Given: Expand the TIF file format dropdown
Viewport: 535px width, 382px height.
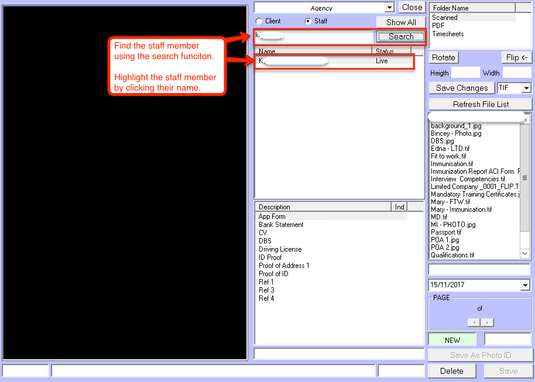Looking at the screenshot, I should 526,88.
